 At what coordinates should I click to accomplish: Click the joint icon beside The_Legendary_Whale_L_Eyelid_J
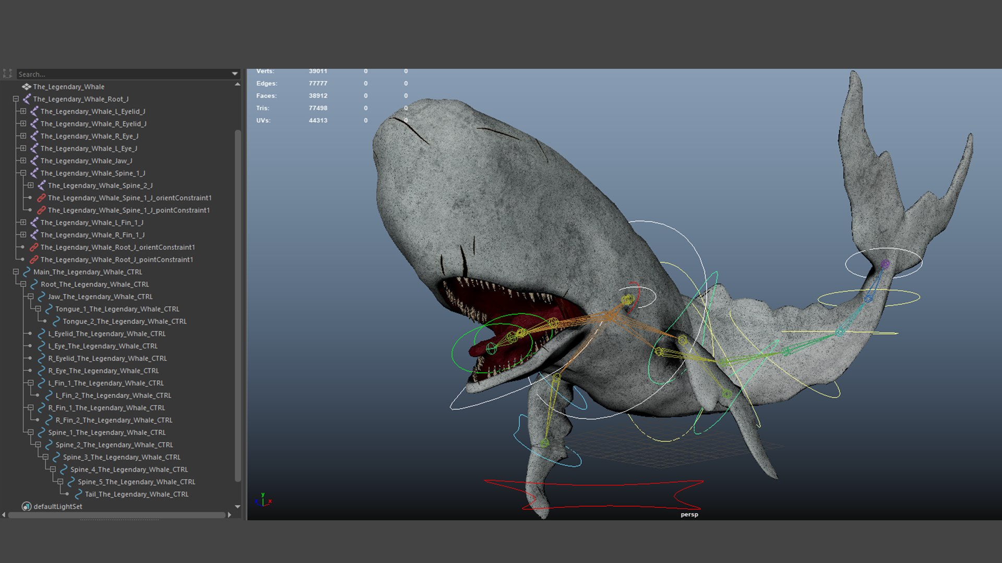coord(34,112)
